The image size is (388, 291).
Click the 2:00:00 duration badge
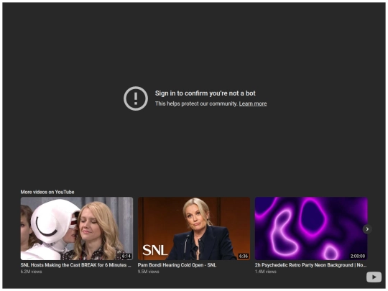coord(358,256)
